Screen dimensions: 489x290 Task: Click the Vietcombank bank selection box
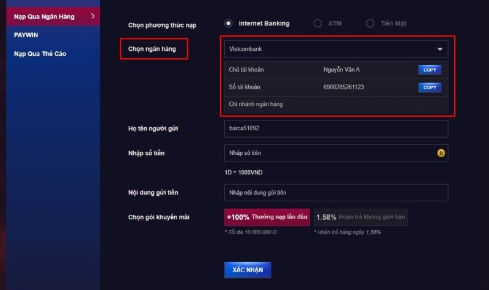(330, 49)
